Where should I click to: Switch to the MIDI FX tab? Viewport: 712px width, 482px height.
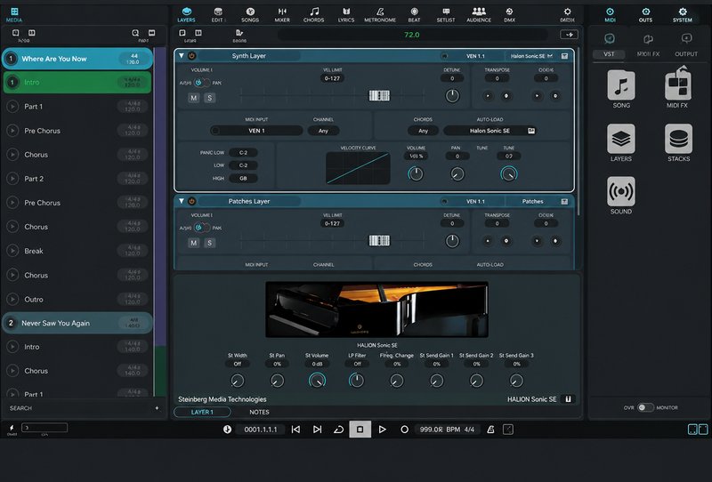click(x=648, y=54)
